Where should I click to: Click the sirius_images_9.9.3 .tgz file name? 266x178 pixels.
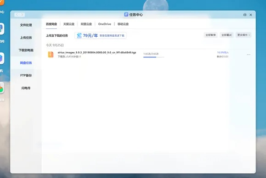(97, 52)
